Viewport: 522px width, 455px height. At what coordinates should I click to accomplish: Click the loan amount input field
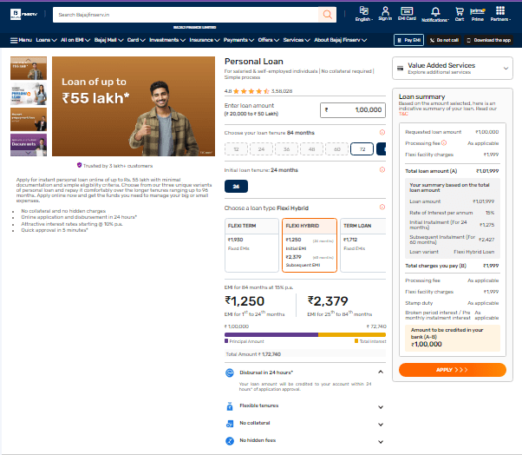coord(351,110)
